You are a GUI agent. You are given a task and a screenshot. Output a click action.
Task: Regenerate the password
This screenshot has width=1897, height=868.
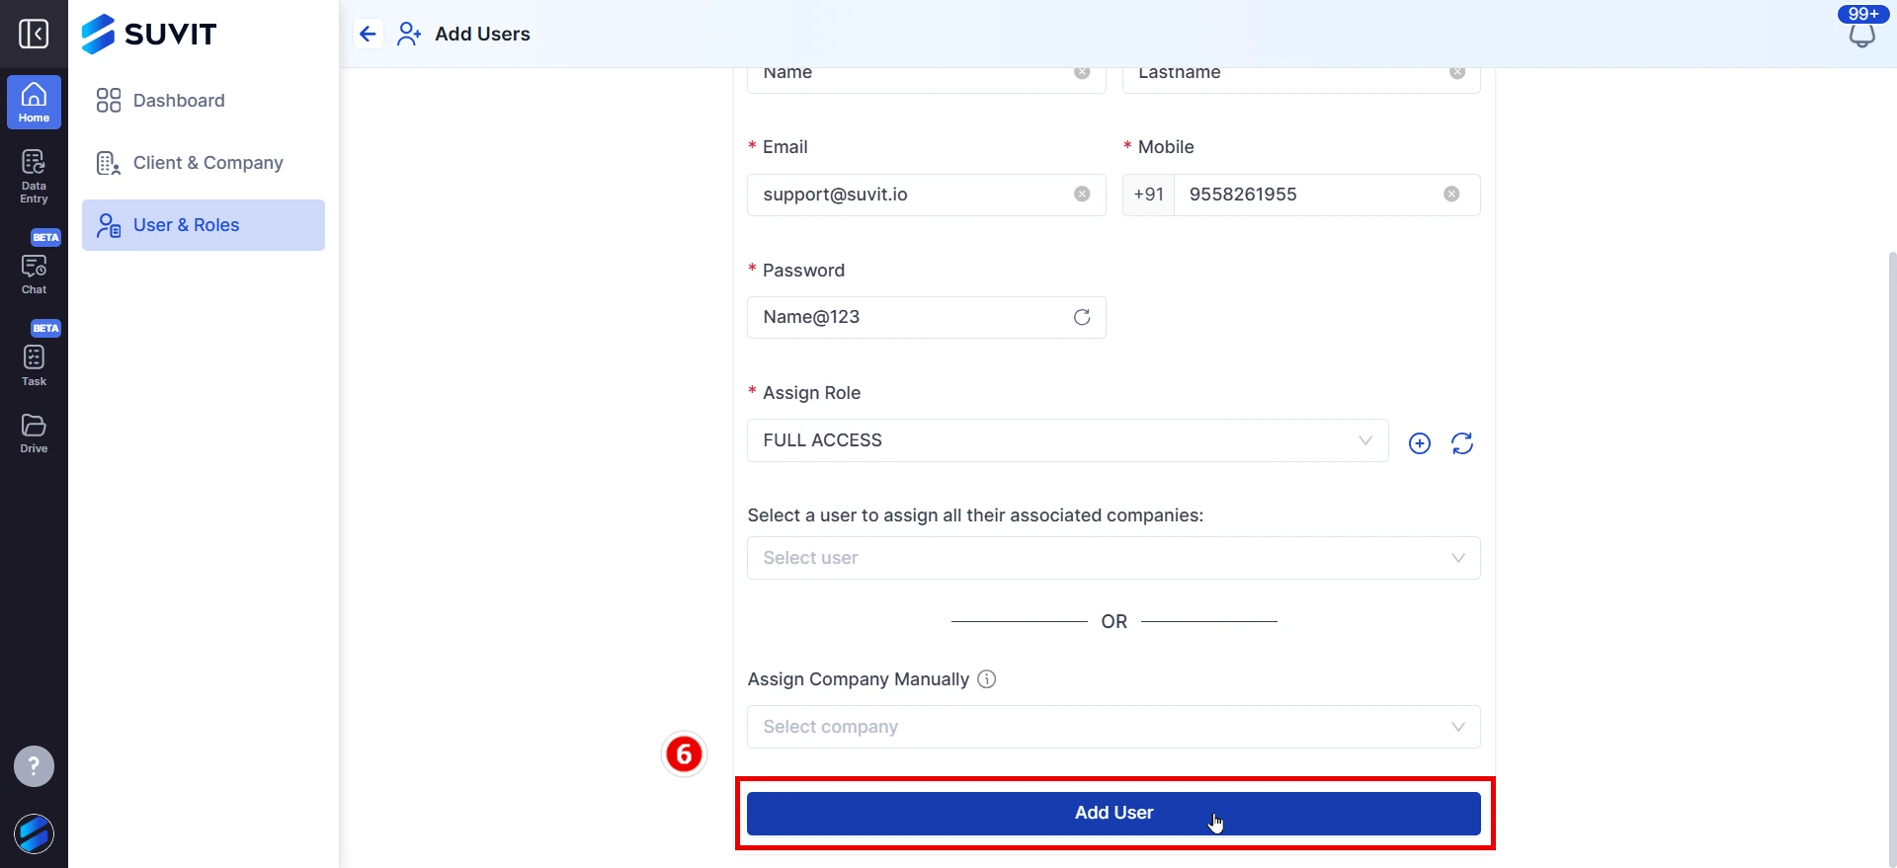coord(1082,317)
